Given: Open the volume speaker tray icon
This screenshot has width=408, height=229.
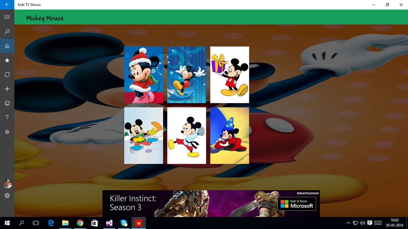Looking at the screenshot, I should [362, 223].
